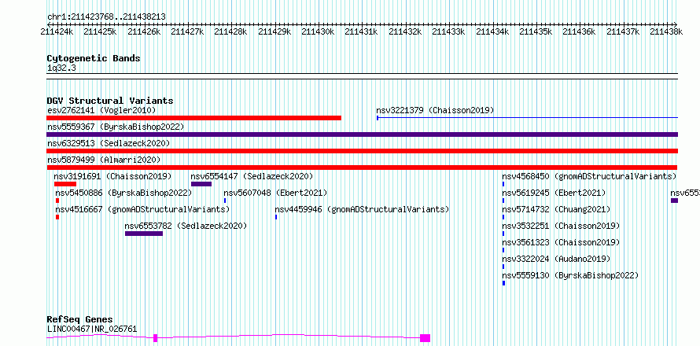Select the purple nsv5559367 variant bar

(x=362, y=134)
